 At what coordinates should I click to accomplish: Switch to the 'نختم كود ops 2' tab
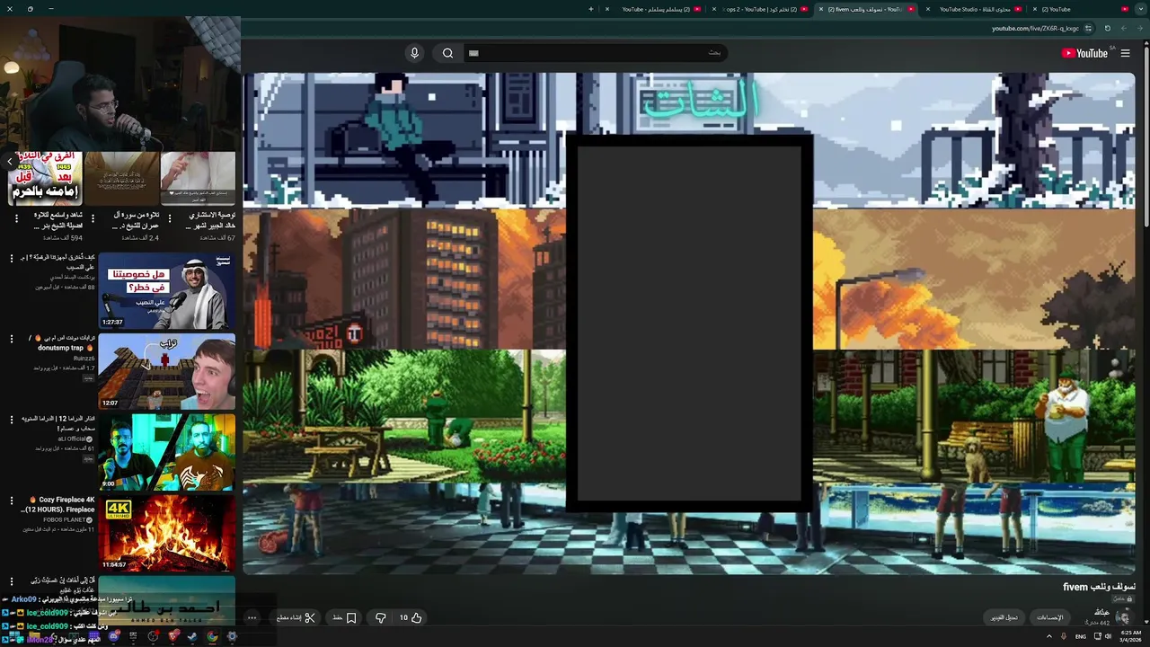pos(759,9)
